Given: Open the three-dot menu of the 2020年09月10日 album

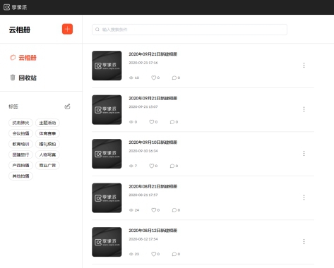Looking at the screenshot, I should click(x=304, y=154).
